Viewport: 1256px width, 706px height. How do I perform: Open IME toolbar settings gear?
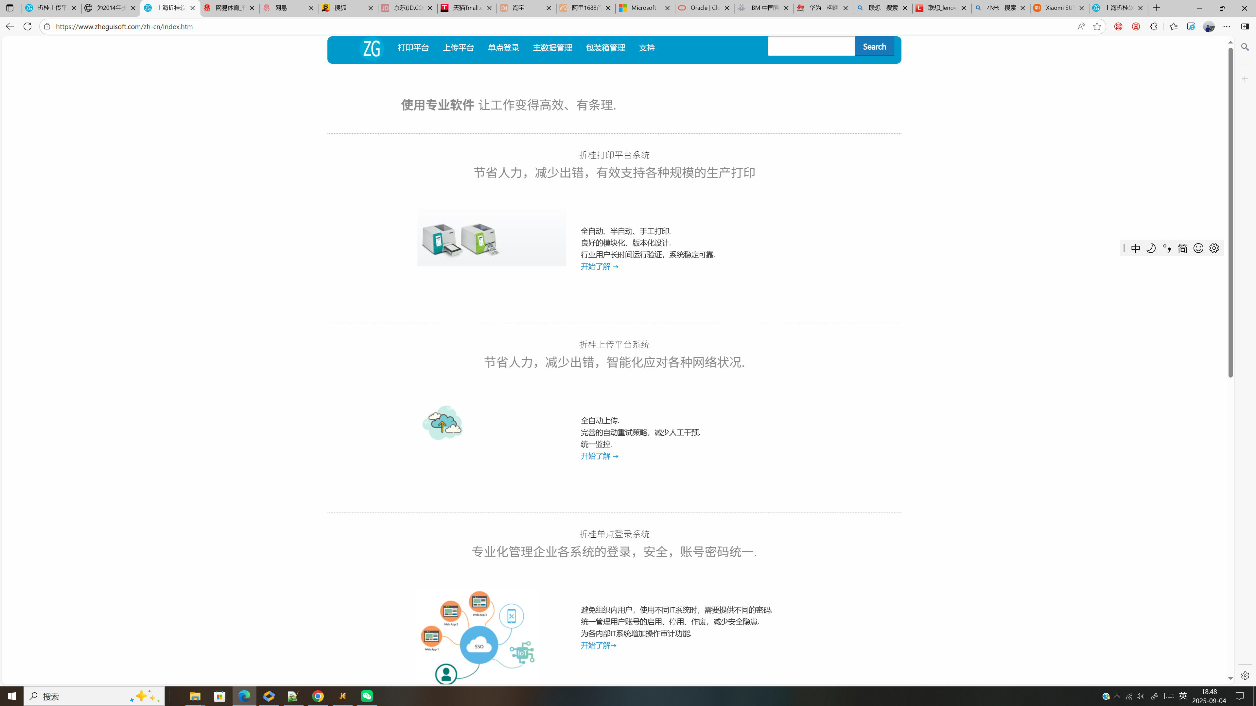click(x=1214, y=248)
